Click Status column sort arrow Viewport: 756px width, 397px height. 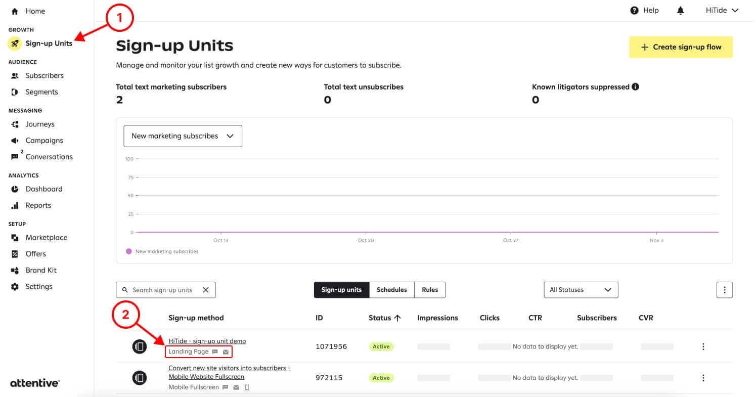397,318
